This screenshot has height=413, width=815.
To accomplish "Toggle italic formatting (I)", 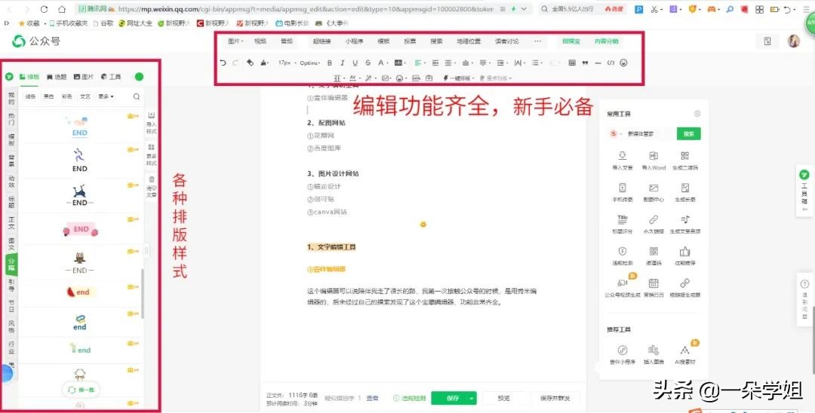I will coord(342,63).
